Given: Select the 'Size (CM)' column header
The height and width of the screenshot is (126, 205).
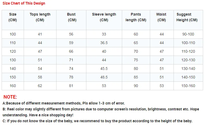Looking at the screenshot, I should pos(13,17).
